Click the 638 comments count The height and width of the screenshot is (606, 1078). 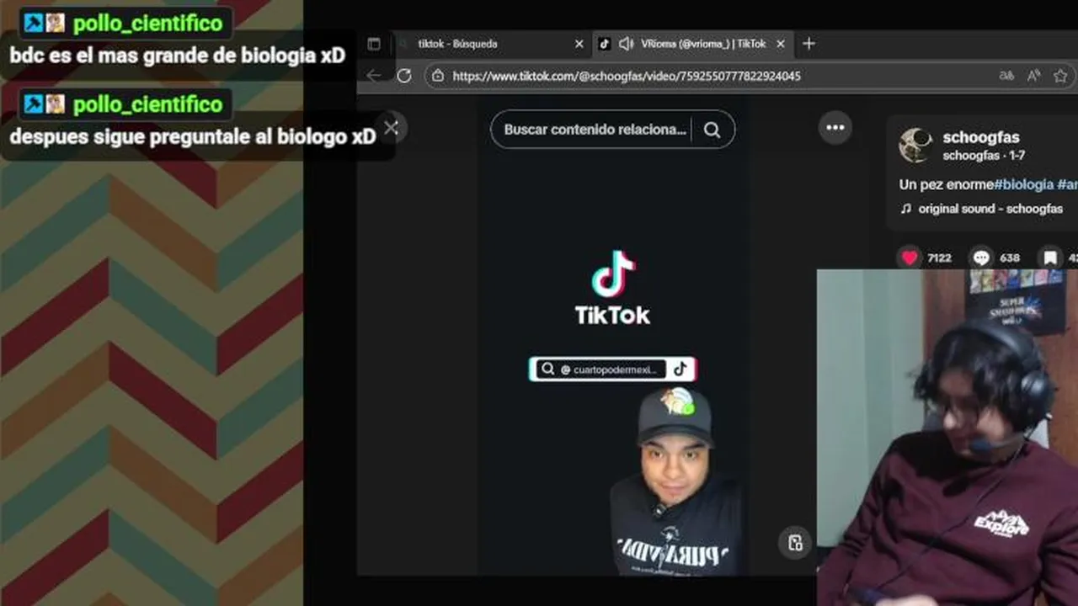[1010, 258]
